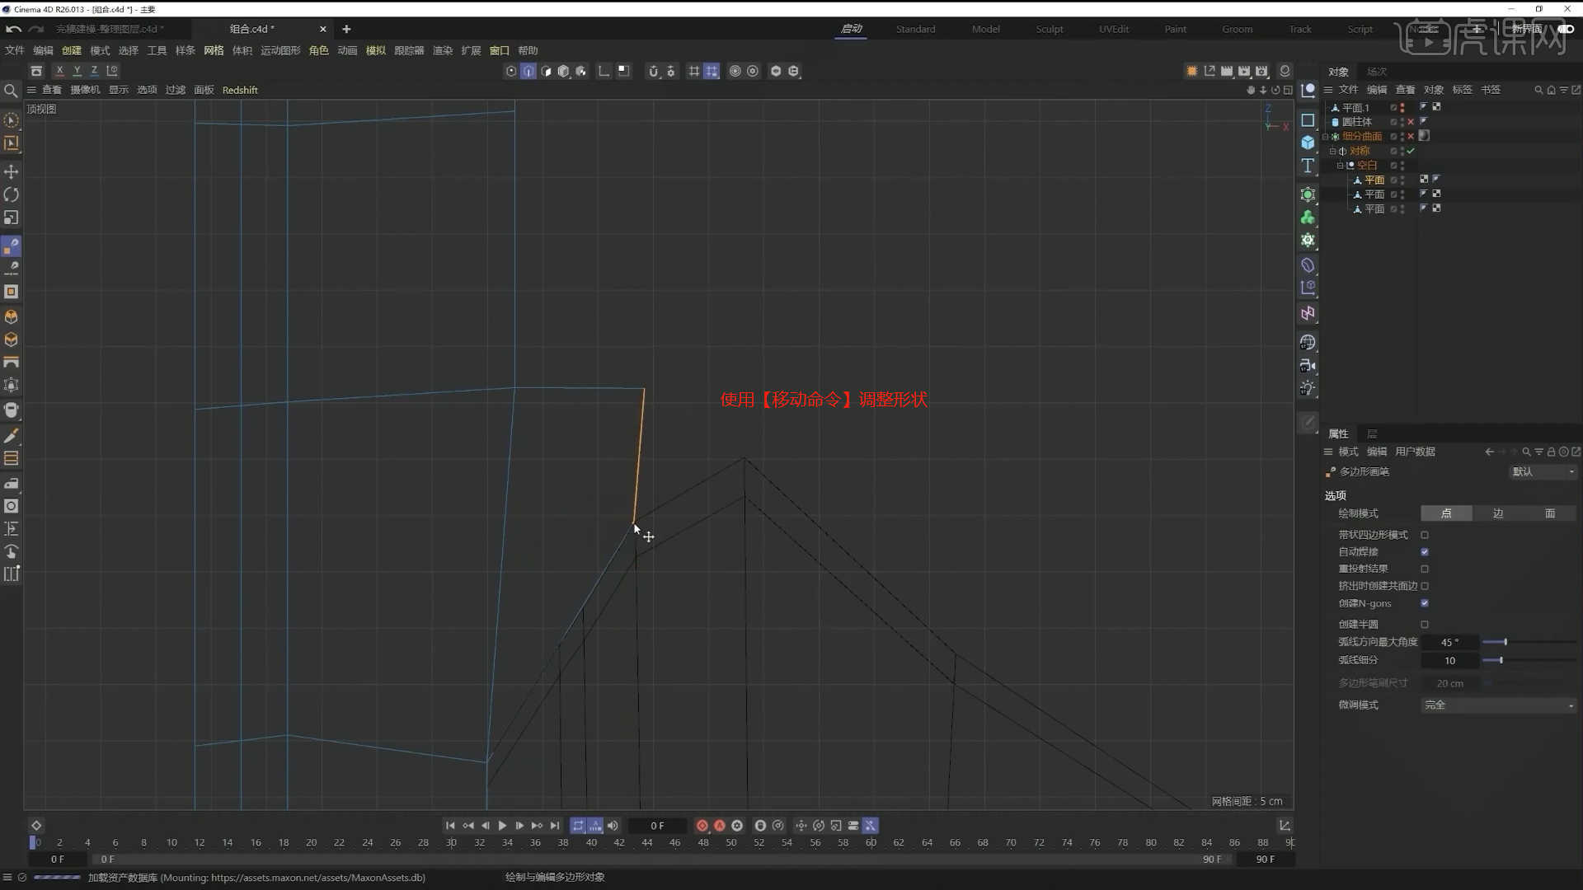Click the Record Active Objects button
Screen dimensions: 1583x890
(702, 826)
